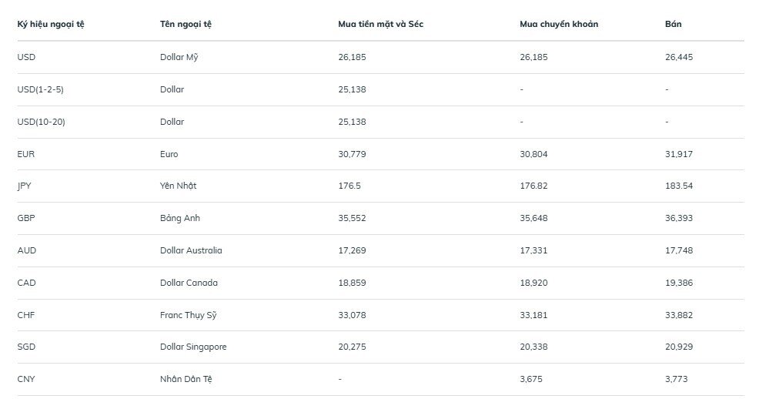The height and width of the screenshot is (399, 759).
Task: Select the 'Dollar Singapore' name cell
Action: pyautogui.click(x=193, y=347)
